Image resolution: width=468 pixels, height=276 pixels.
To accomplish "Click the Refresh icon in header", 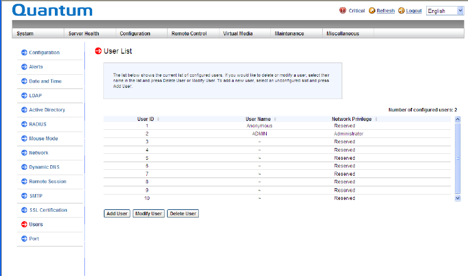I will (x=371, y=11).
